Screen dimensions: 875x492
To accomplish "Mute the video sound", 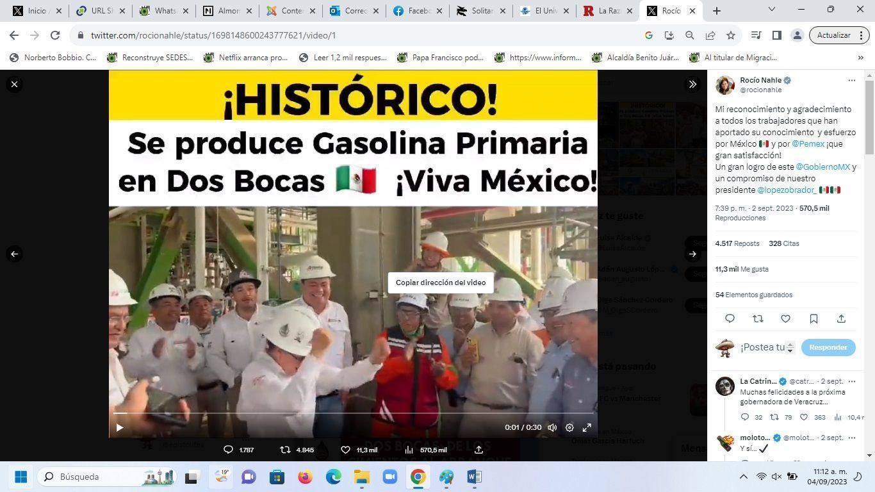I will [x=552, y=427].
